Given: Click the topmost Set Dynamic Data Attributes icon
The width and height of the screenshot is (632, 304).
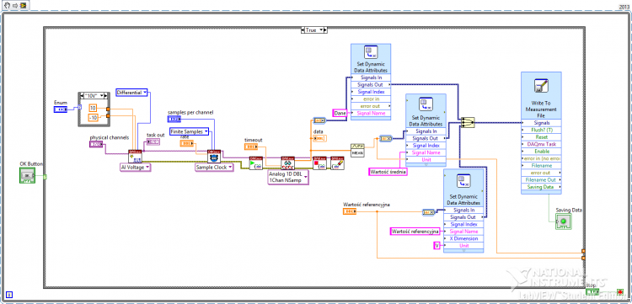Looking at the screenshot, I should point(371,51).
